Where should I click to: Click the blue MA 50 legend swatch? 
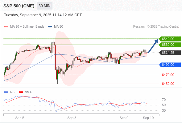[x=50, y=27]
